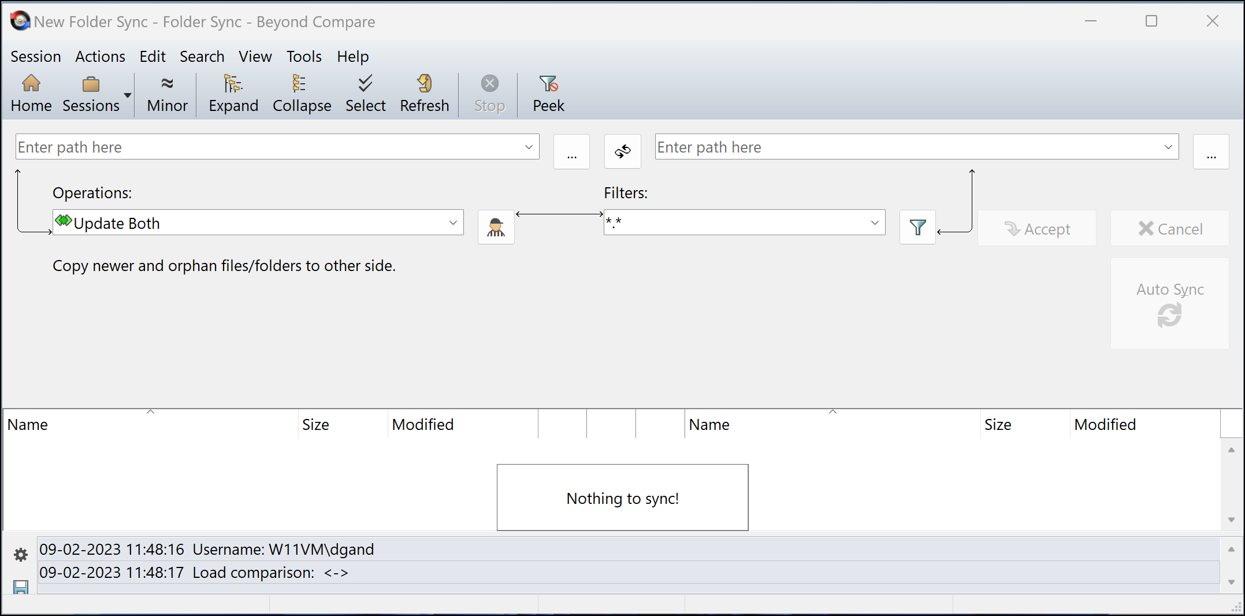
Task: Sort by right Modified column
Action: coord(1145,424)
